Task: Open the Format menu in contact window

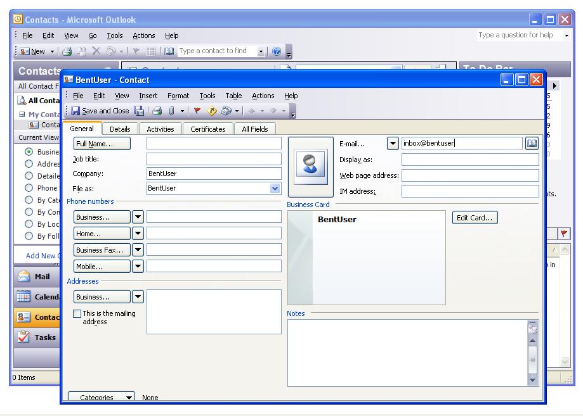Action: (x=178, y=96)
